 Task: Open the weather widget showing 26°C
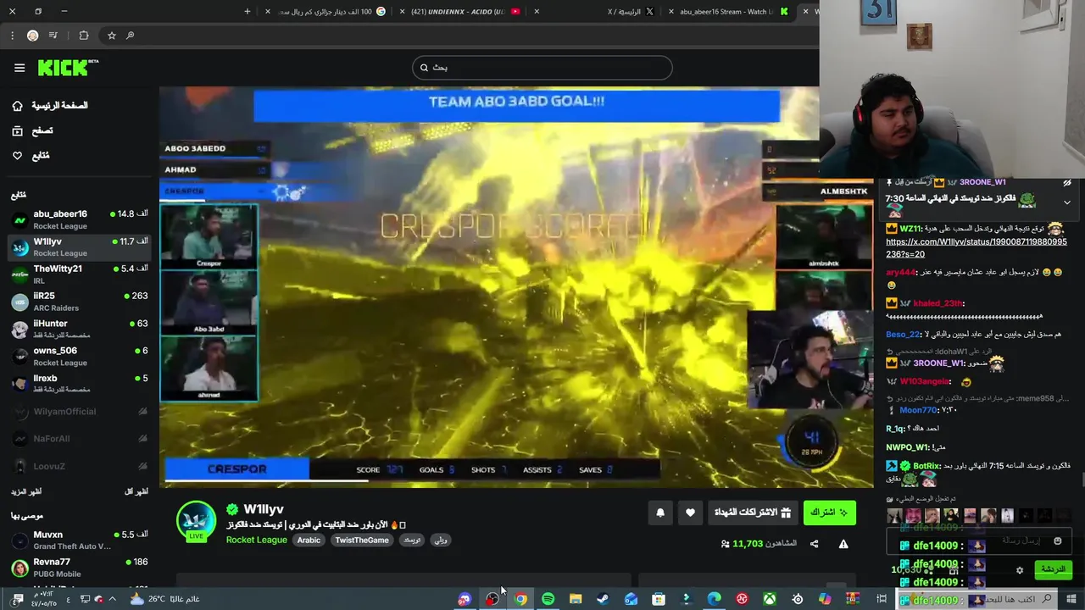click(164, 599)
